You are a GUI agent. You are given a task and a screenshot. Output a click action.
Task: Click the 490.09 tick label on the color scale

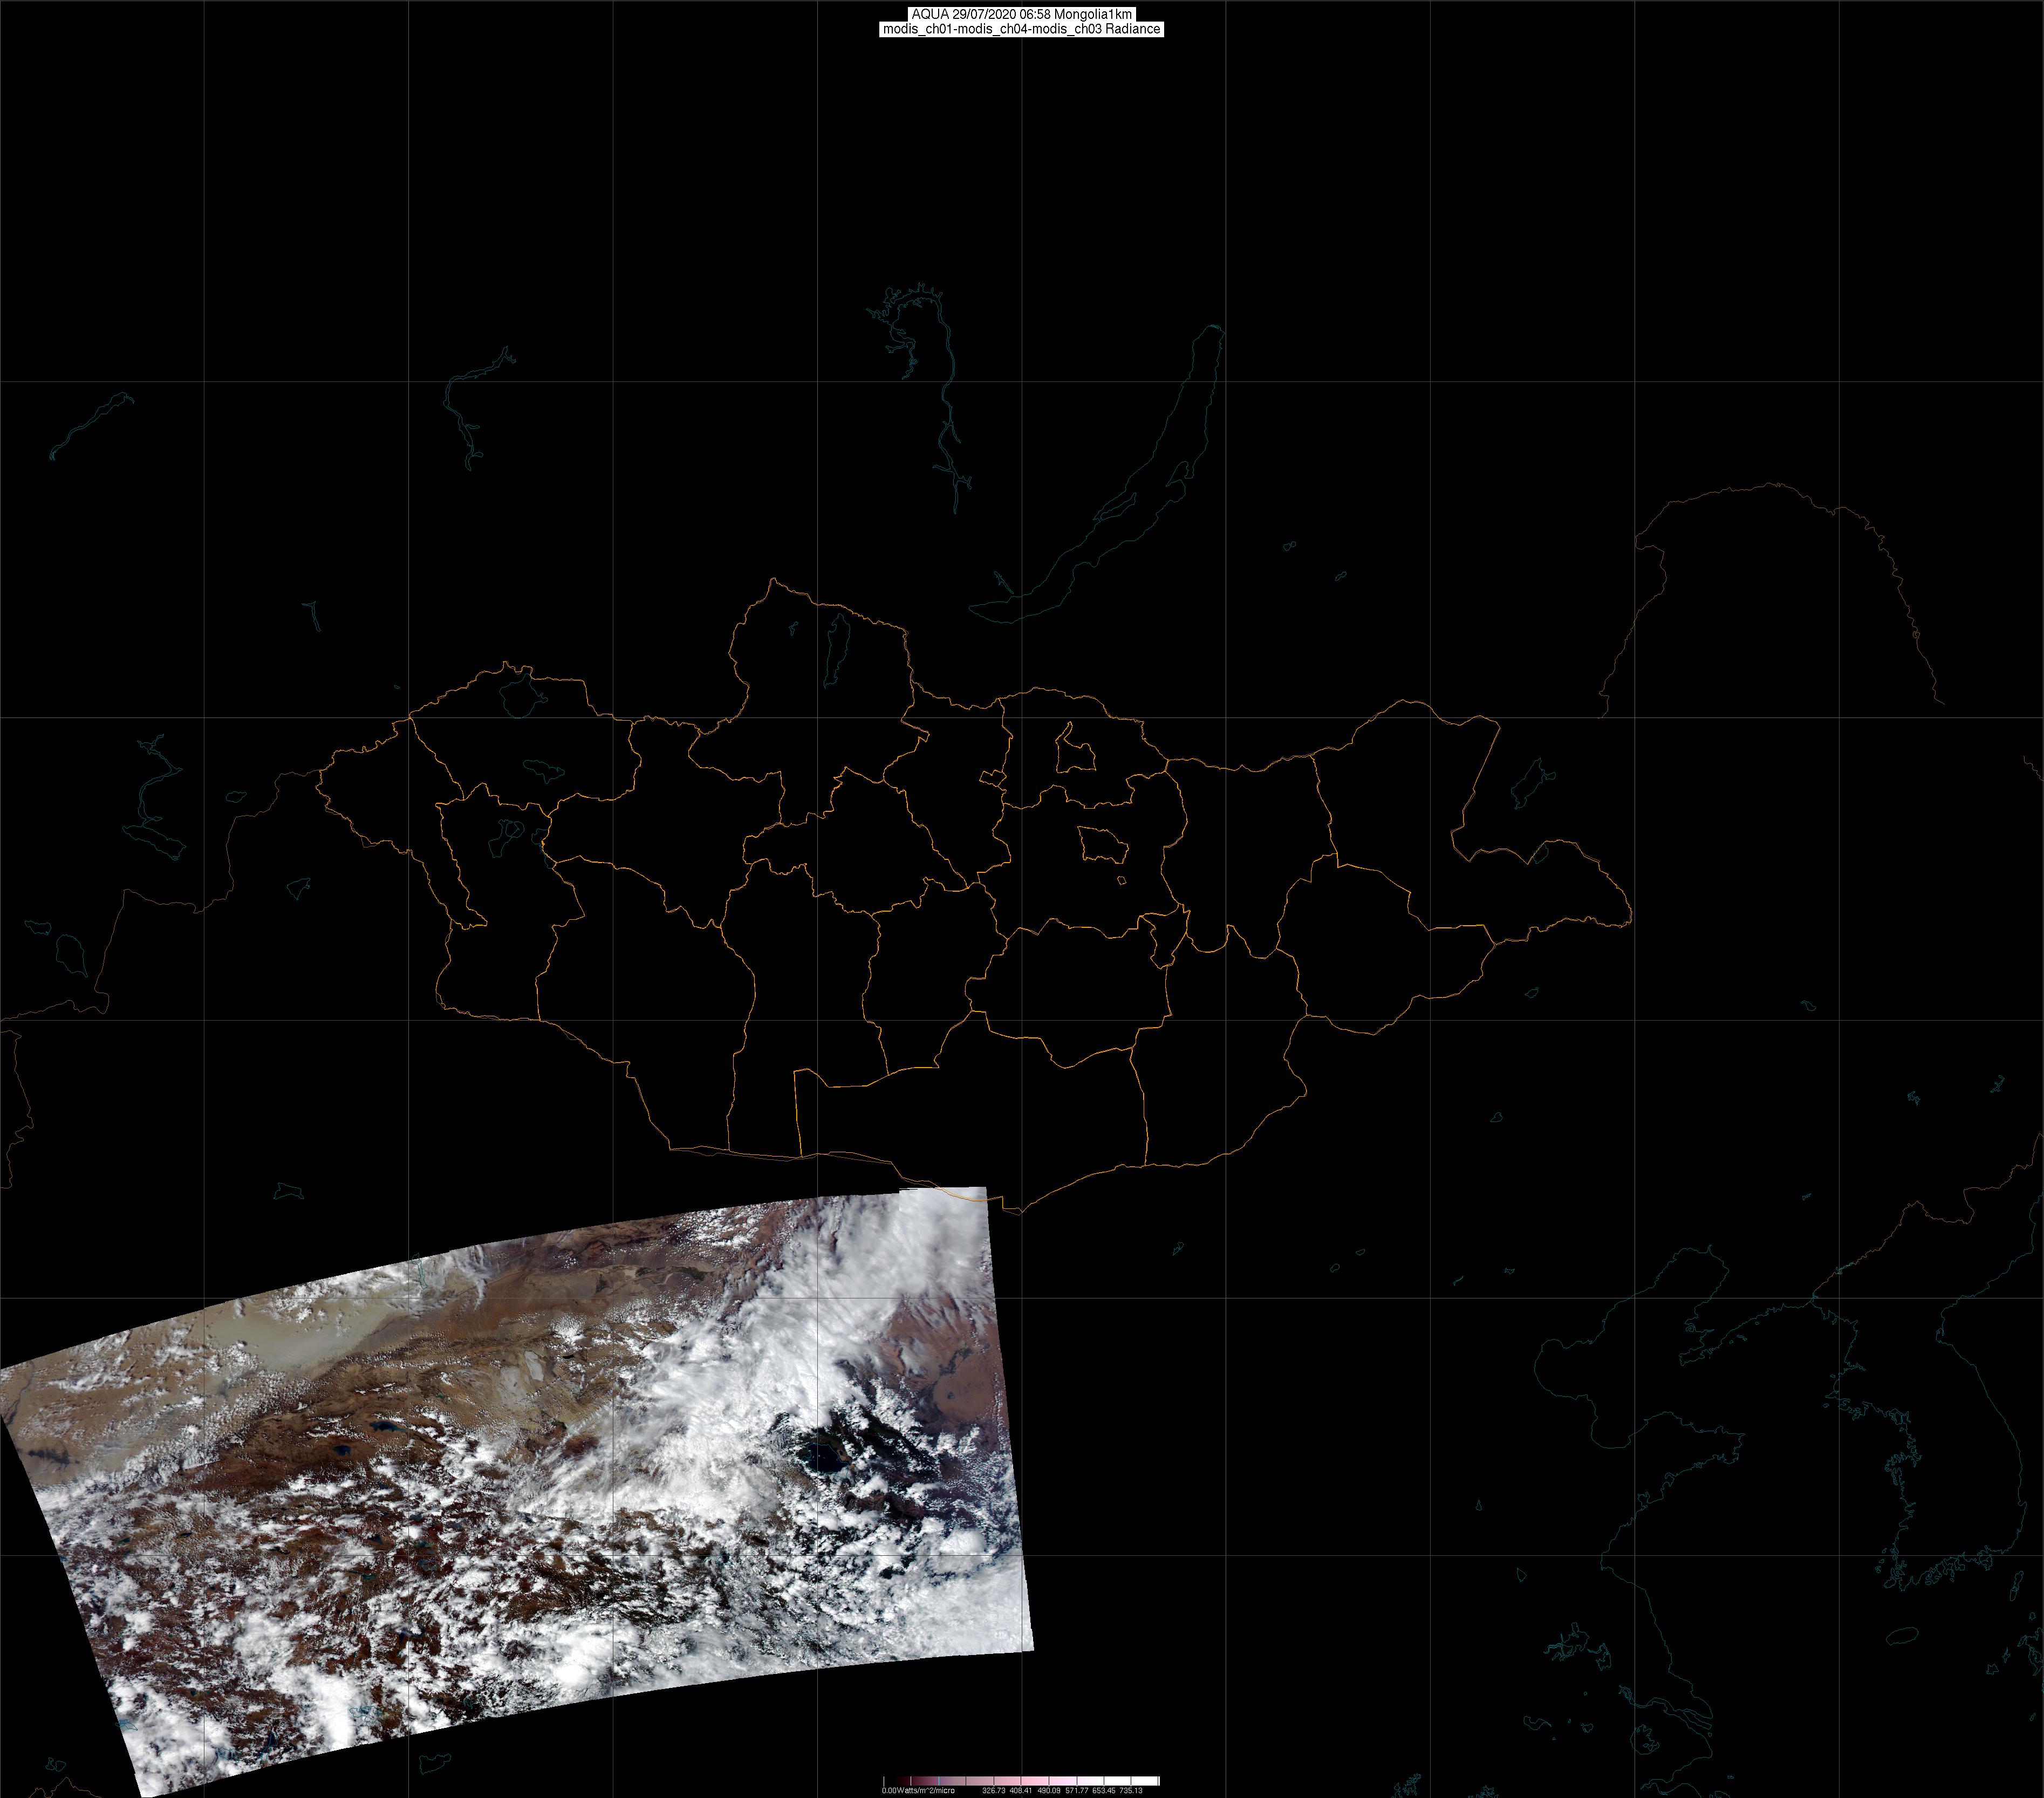1049,1791
